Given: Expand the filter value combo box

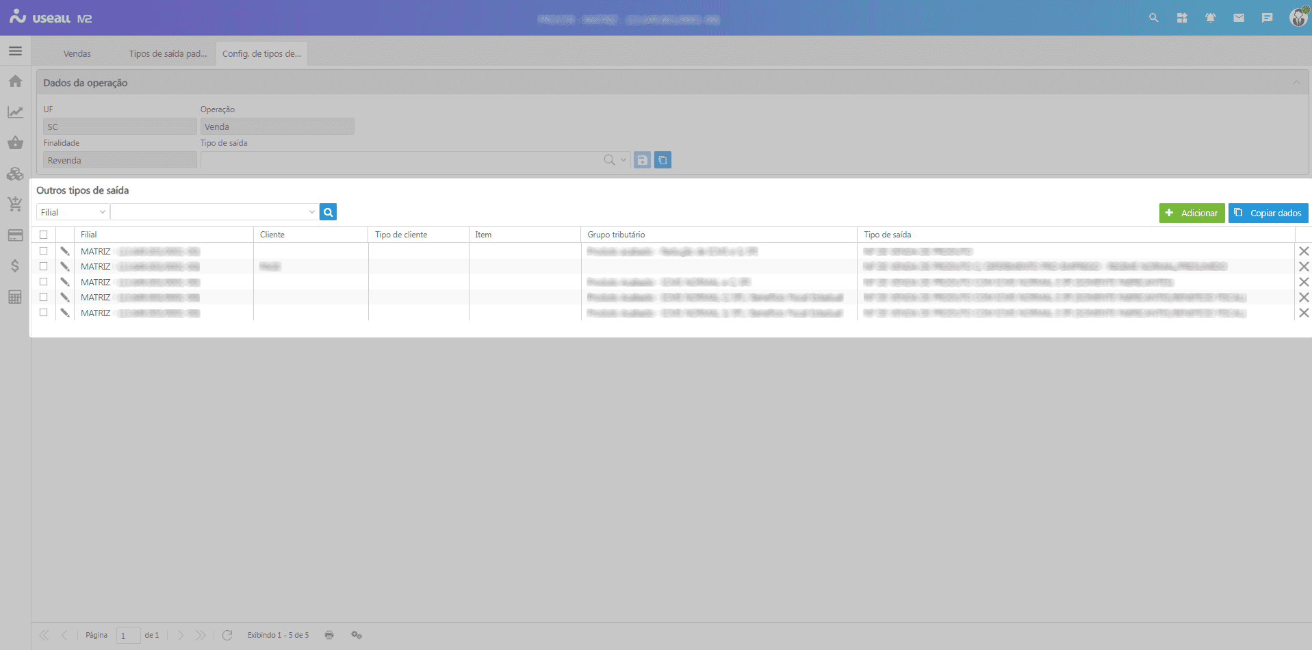Looking at the screenshot, I should click(311, 212).
